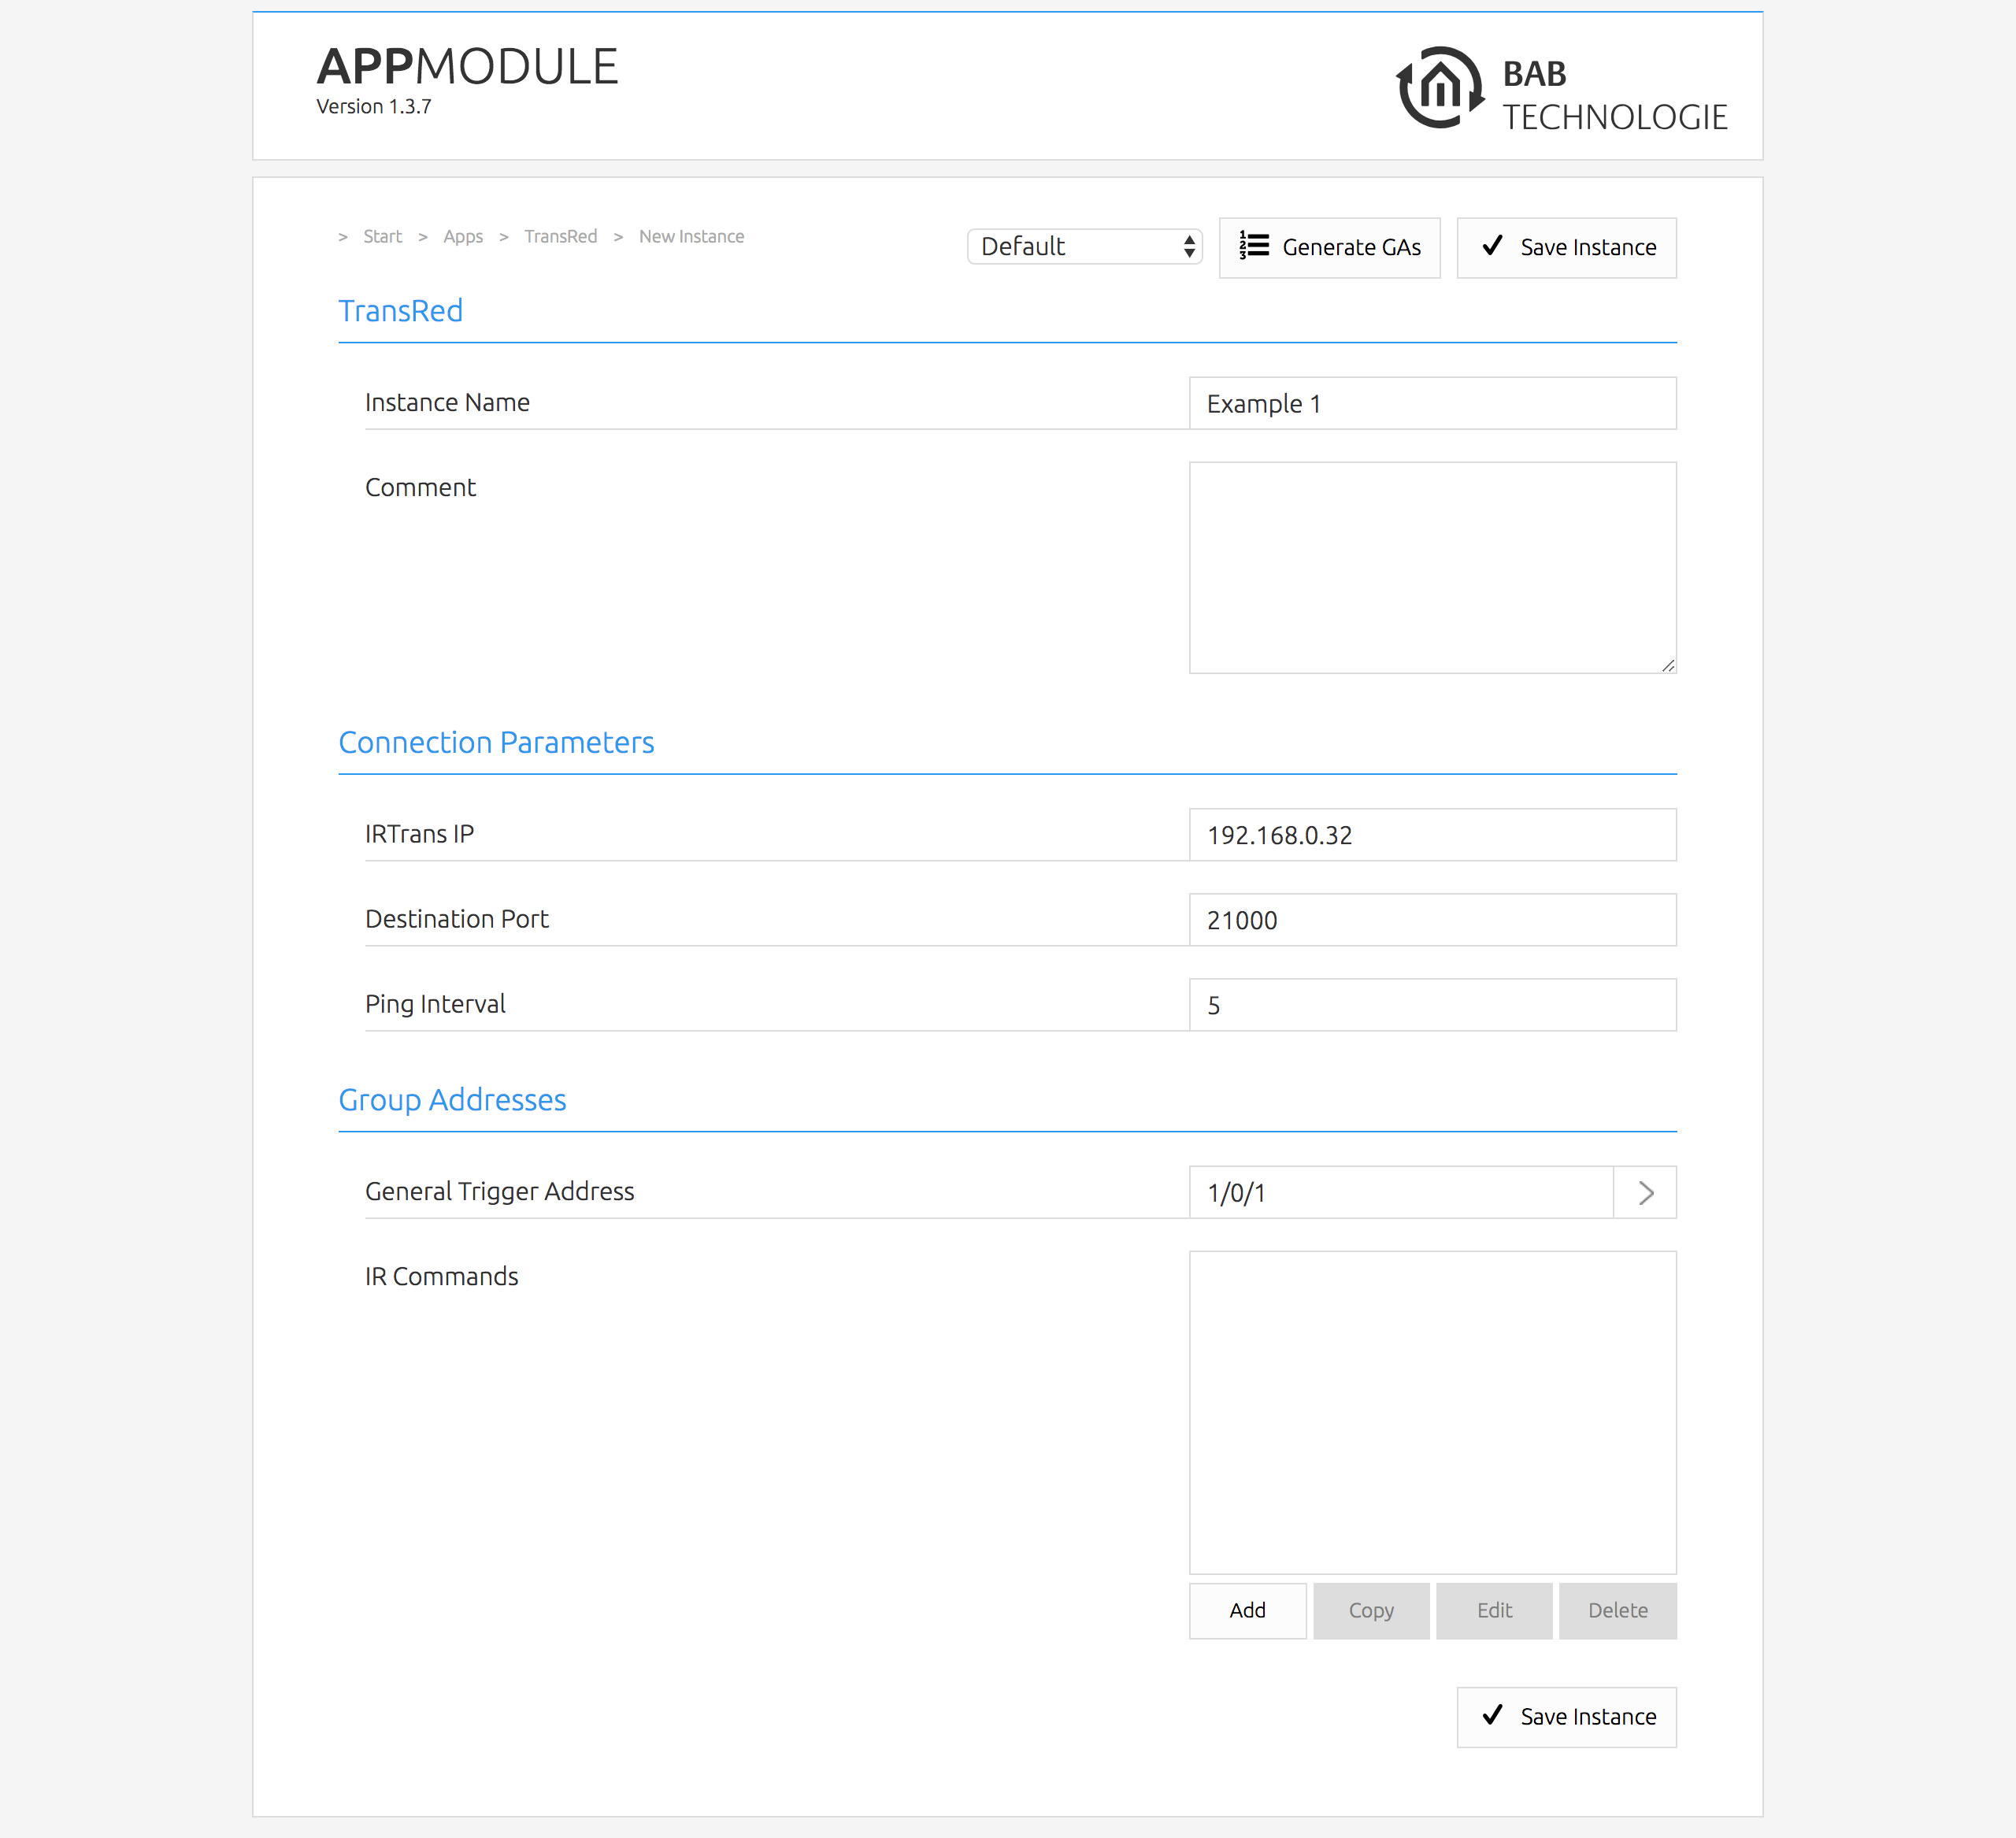Click the Ping Interval label
Viewport: 2016px width, 1838px height.
point(435,1004)
